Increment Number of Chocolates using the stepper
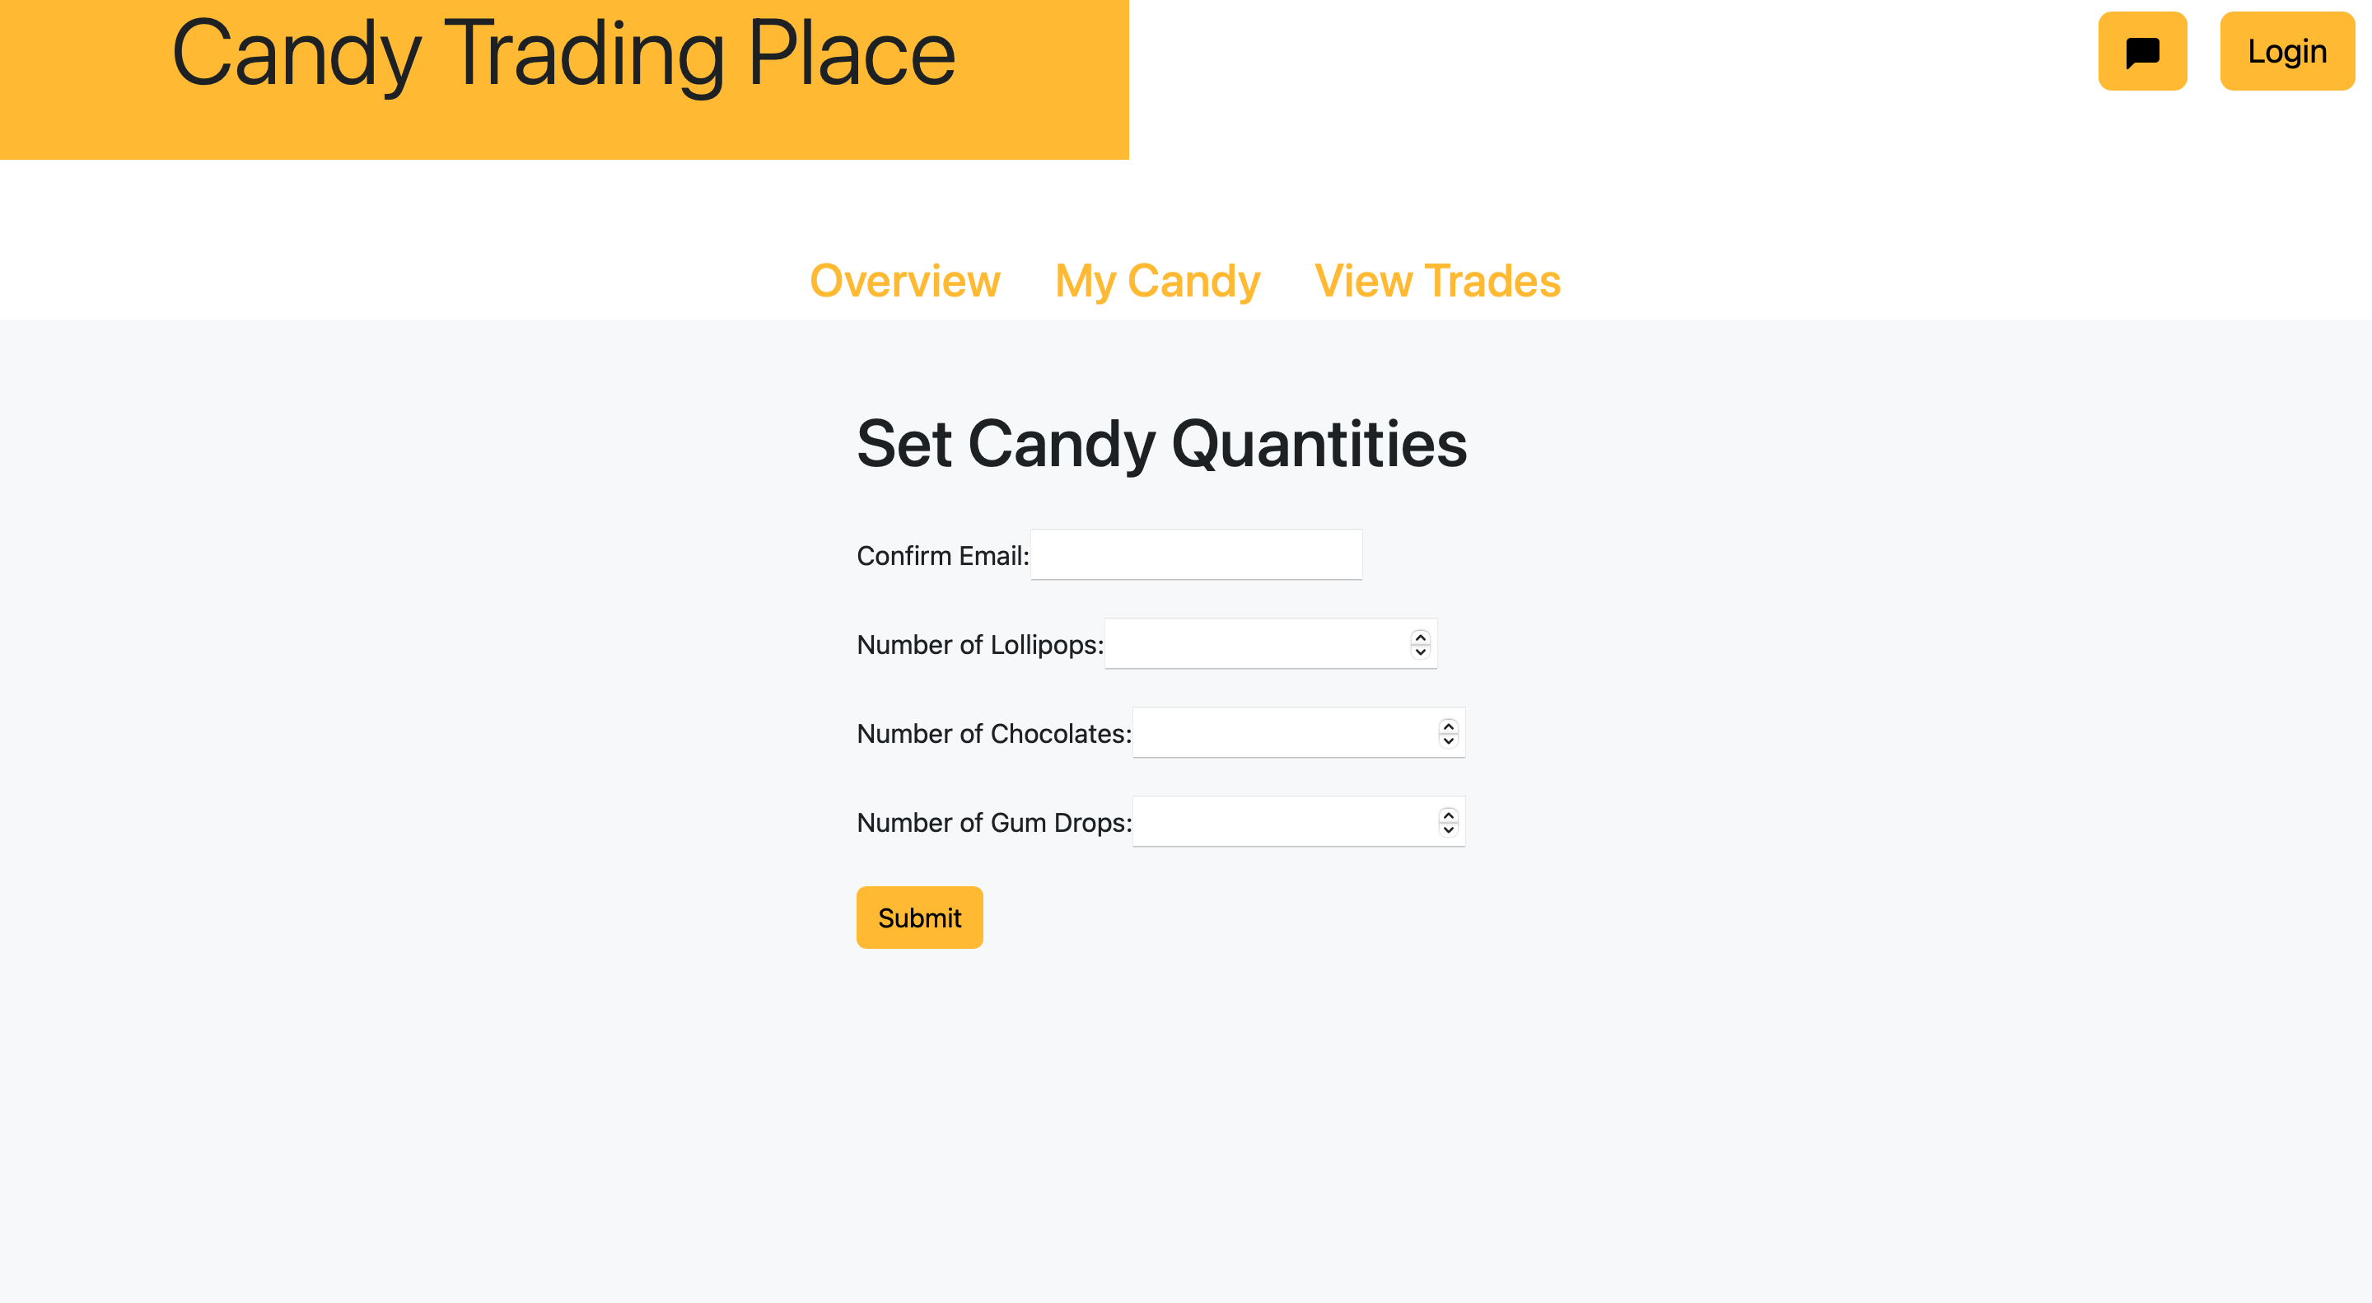This screenshot has height=1303, width=2372. coord(1448,726)
